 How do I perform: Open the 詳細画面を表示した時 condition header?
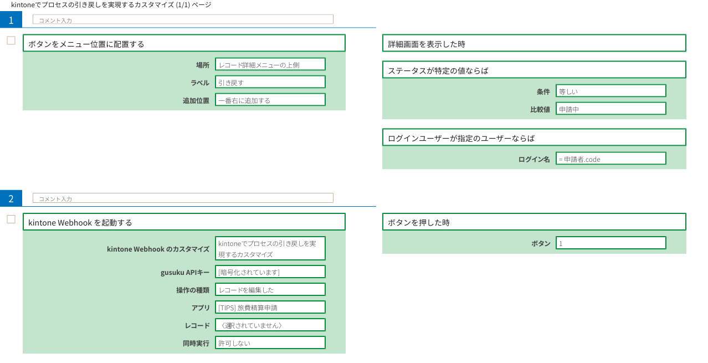534,43
